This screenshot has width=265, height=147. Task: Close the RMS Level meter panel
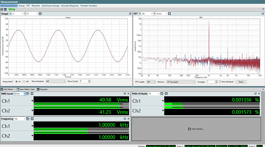click(x=129, y=94)
